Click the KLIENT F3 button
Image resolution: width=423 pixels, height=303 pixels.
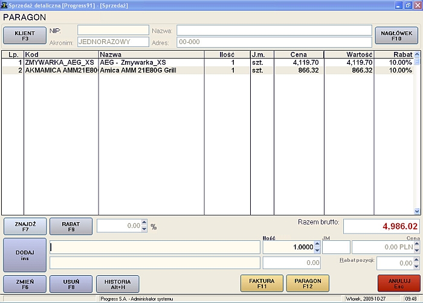25,36
